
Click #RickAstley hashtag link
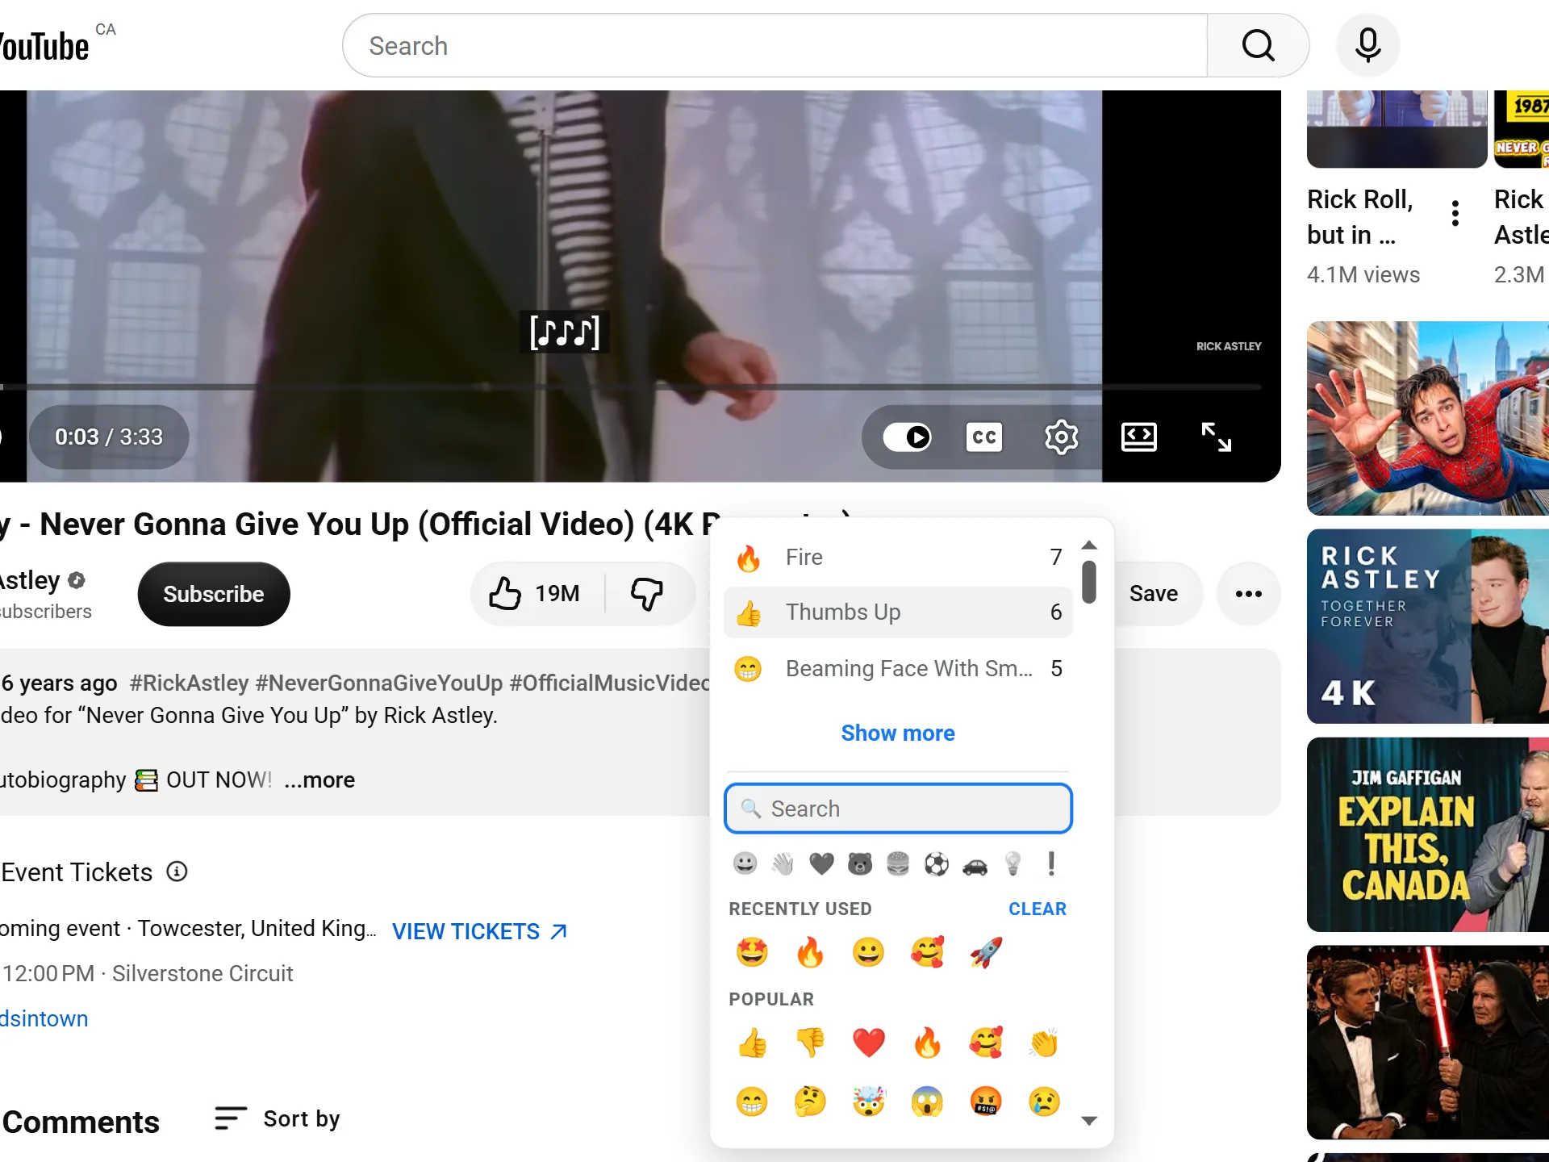point(189,683)
